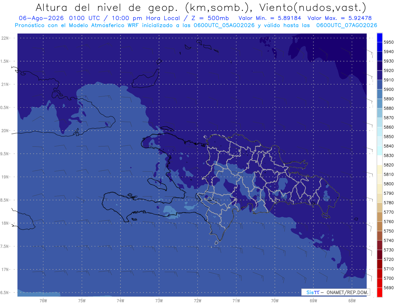Click the '5900' colorbar label
Image resolution: width=395 pixels, height=305 pixels.
[x=389, y=89]
